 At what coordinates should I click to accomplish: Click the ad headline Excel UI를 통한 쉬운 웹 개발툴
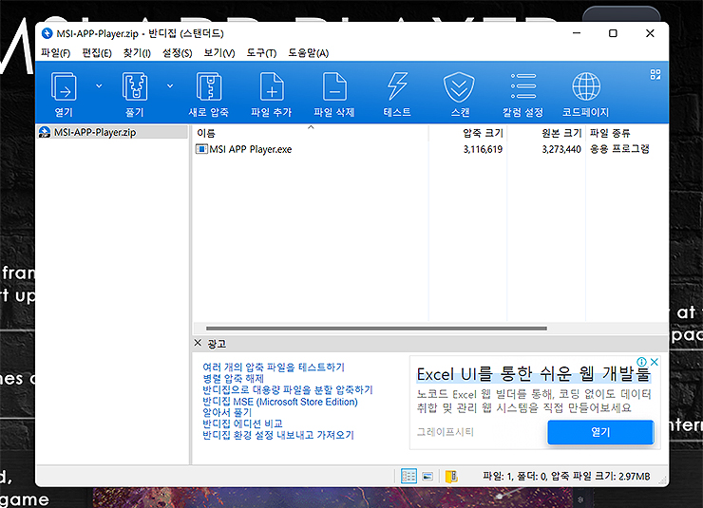(x=534, y=374)
